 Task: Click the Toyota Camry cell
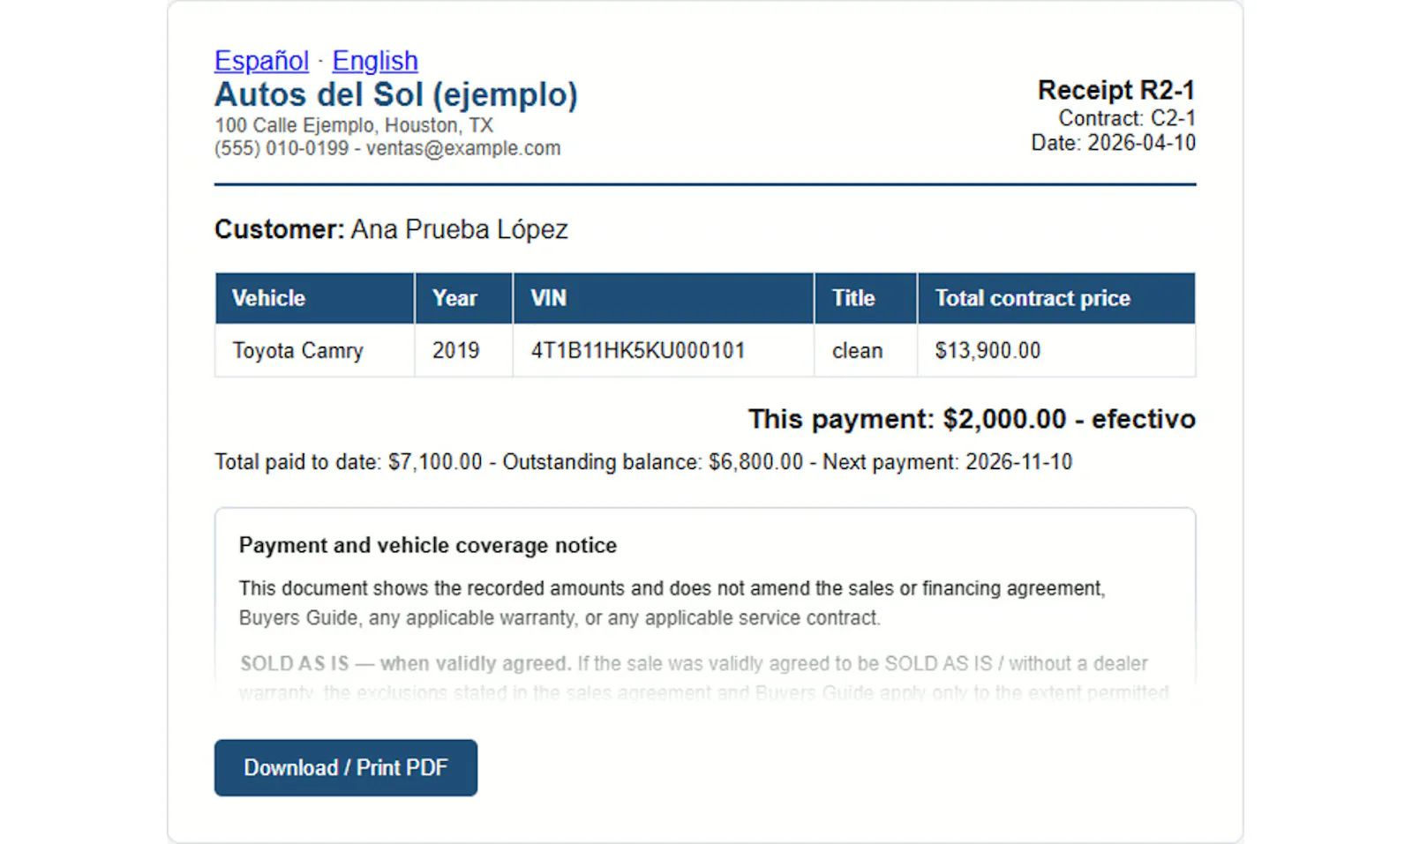pos(315,350)
